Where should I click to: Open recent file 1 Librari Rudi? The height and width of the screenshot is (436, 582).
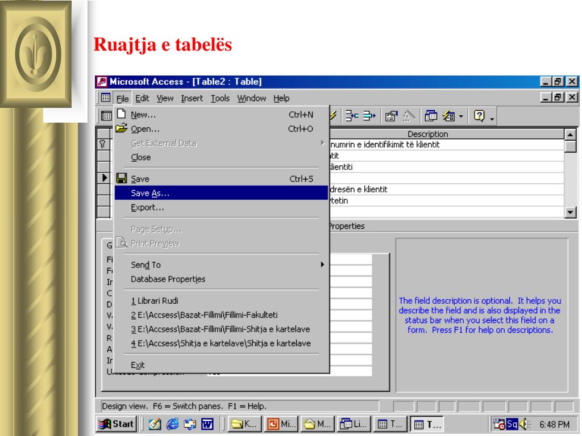click(x=221, y=301)
